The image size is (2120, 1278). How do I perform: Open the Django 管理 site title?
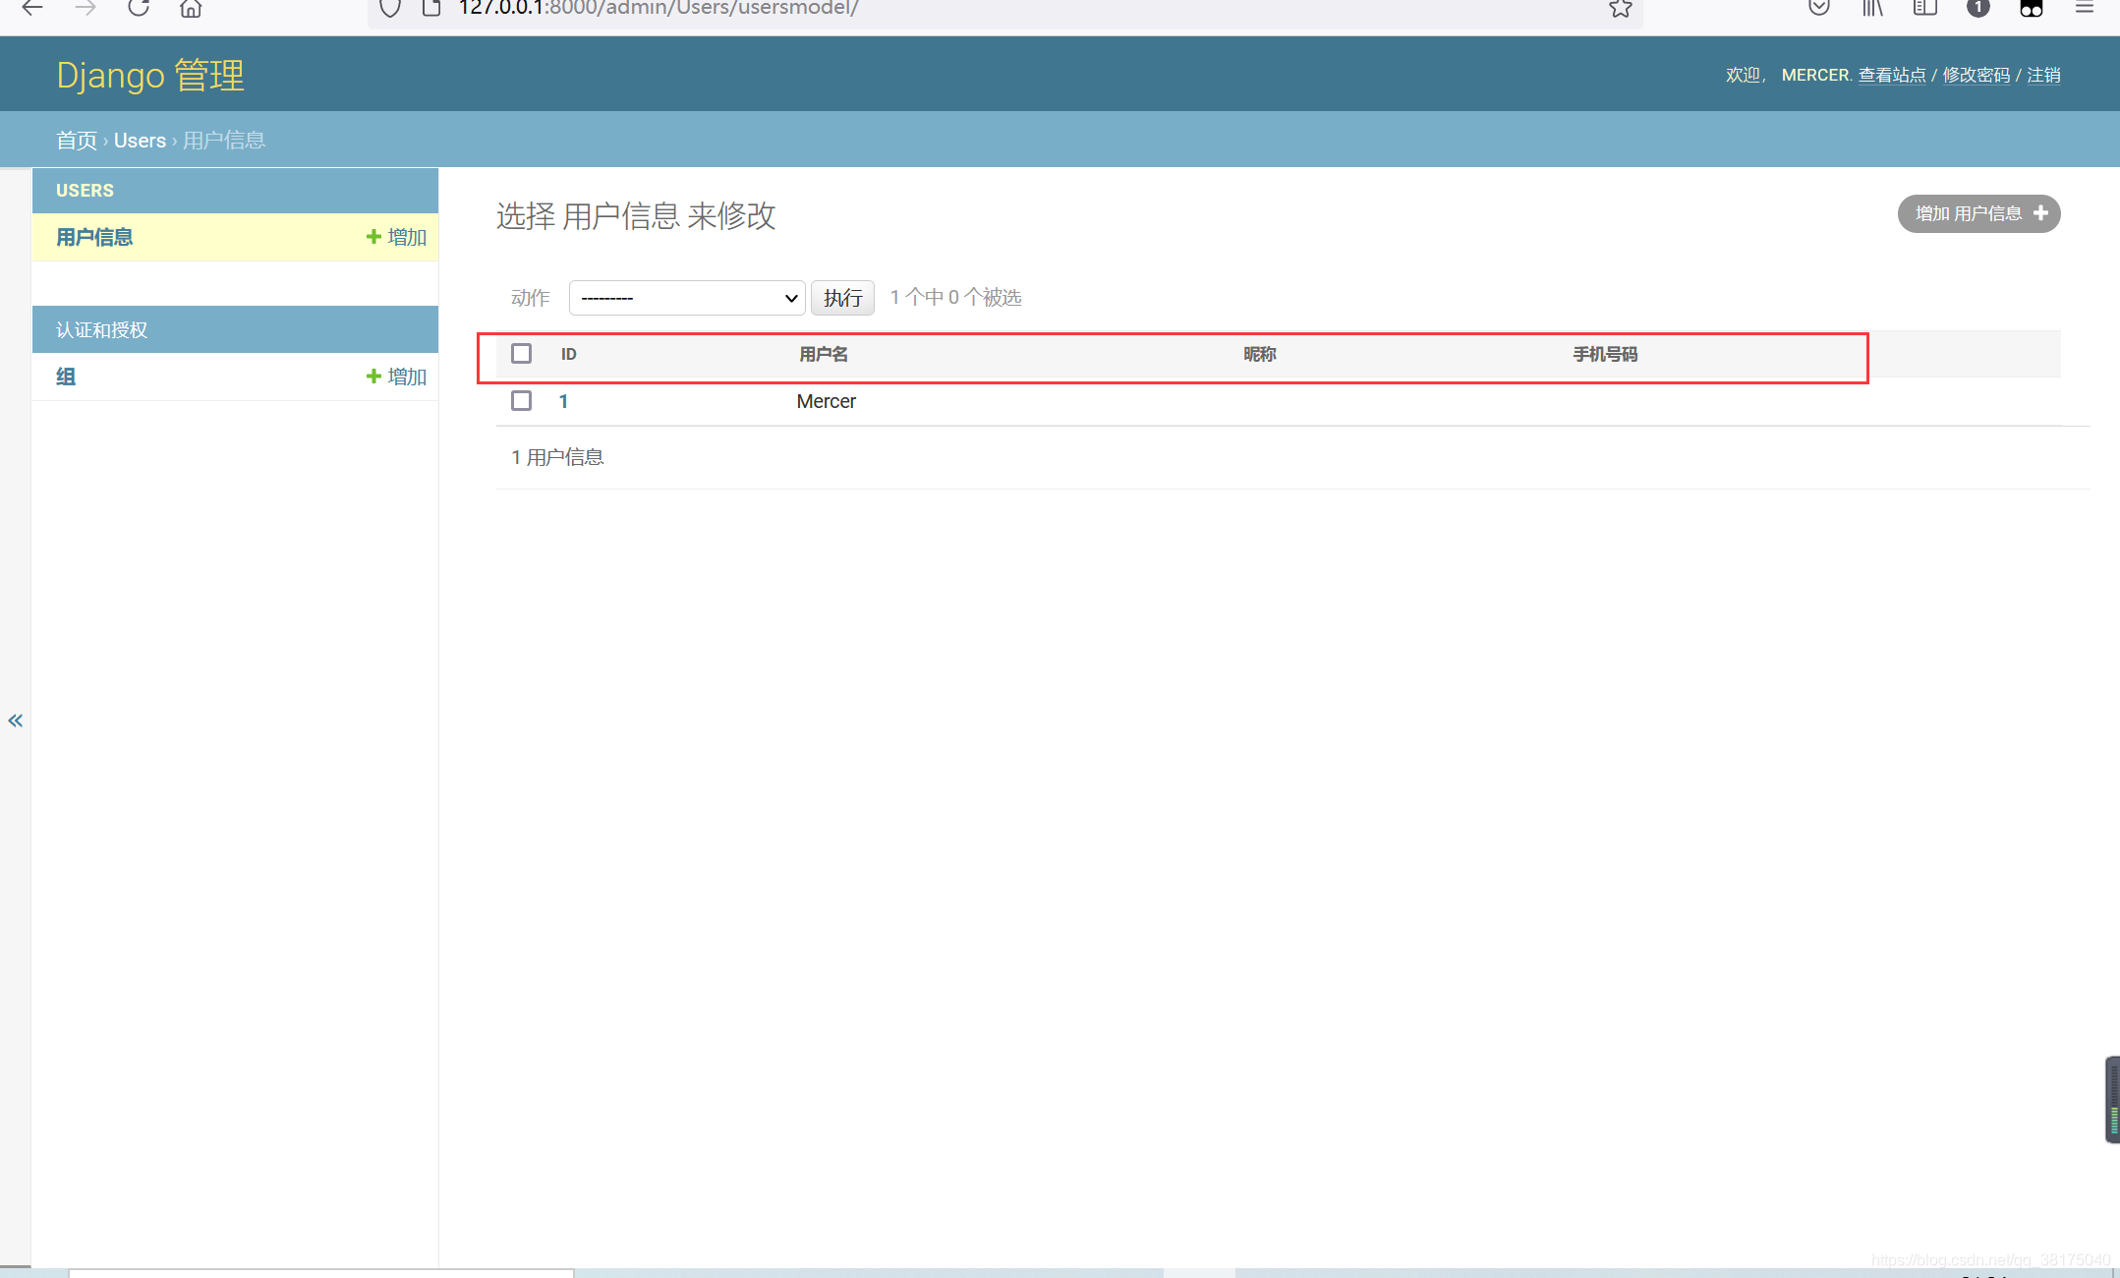click(150, 75)
